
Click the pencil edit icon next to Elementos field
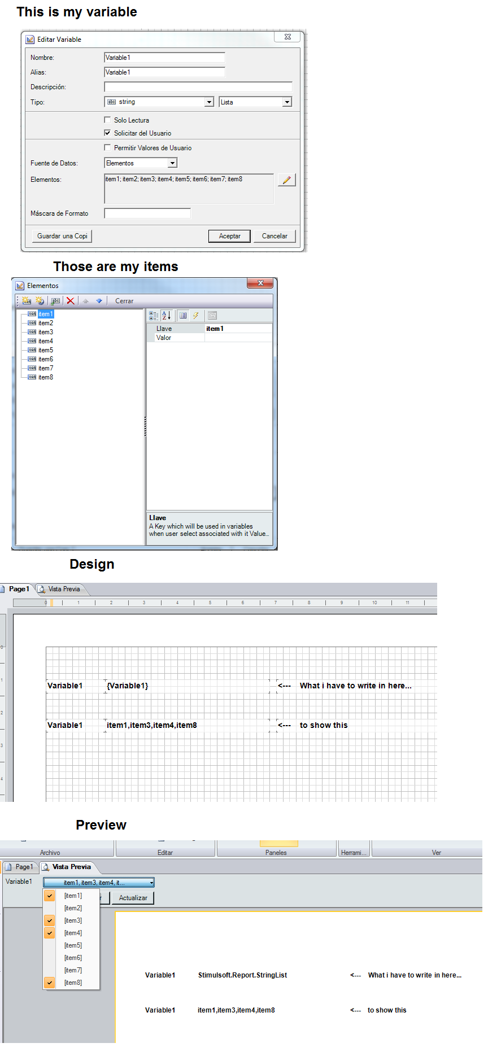(287, 180)
